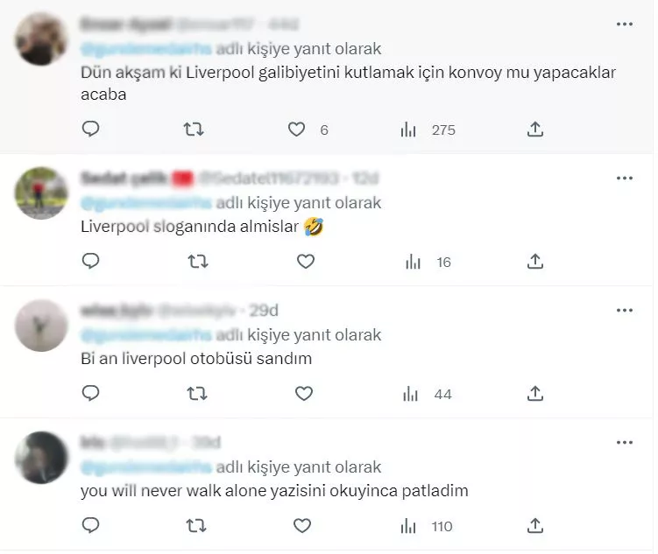View analytics showing 275 views

point(428,130)
